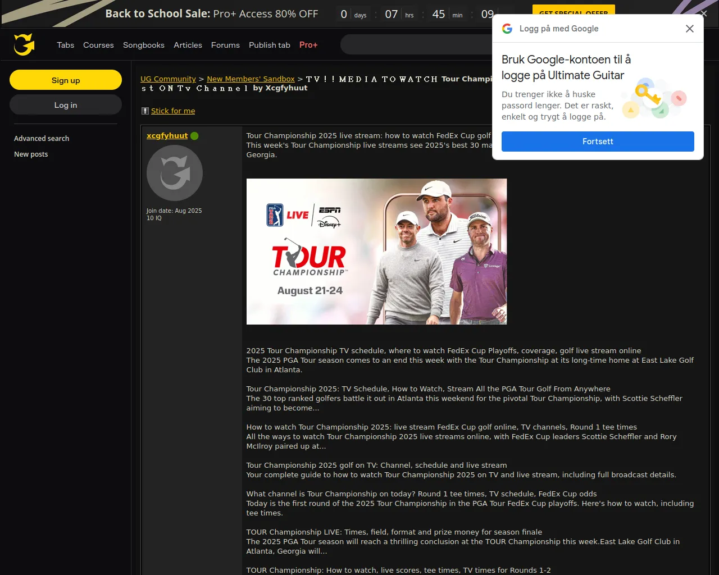Click the Log in button
The height and width of the screenshot is (575, 719).
[x=66, y=105]
